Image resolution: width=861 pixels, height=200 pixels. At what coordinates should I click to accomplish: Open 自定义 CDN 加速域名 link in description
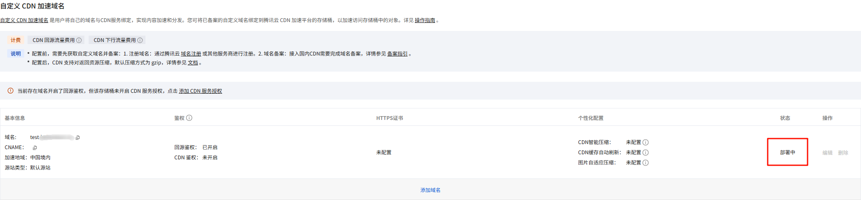[x=24, y=20]
